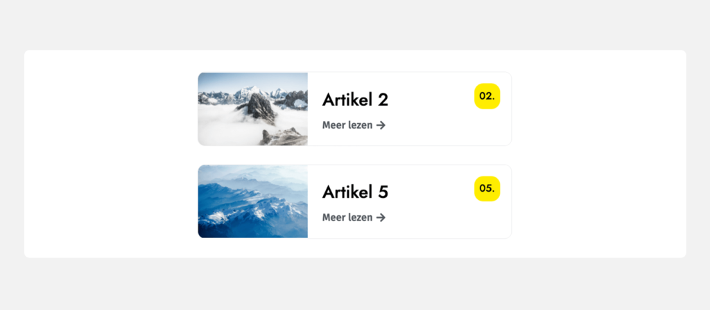The width and height of the screenshot is (710, 310).
Task: Follow the Meer lezen link under Artikel 5
Action: click(347, 217)
